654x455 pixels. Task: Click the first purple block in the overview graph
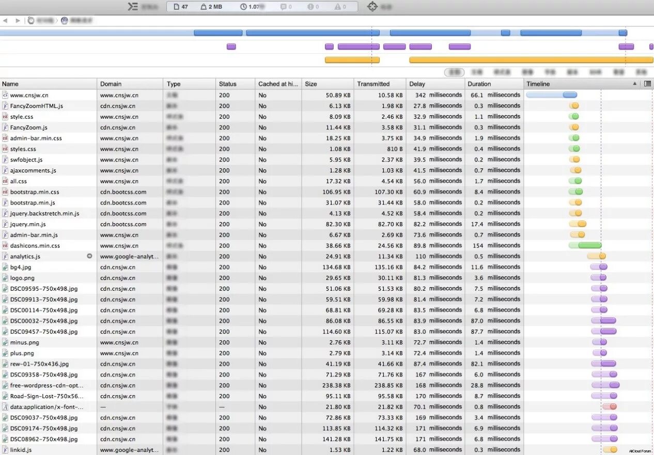(x=231, y=46)
